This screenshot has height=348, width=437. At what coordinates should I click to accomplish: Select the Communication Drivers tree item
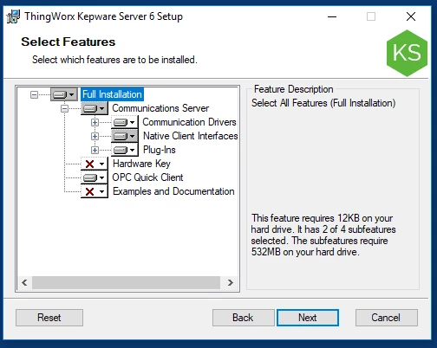(189, 122)
